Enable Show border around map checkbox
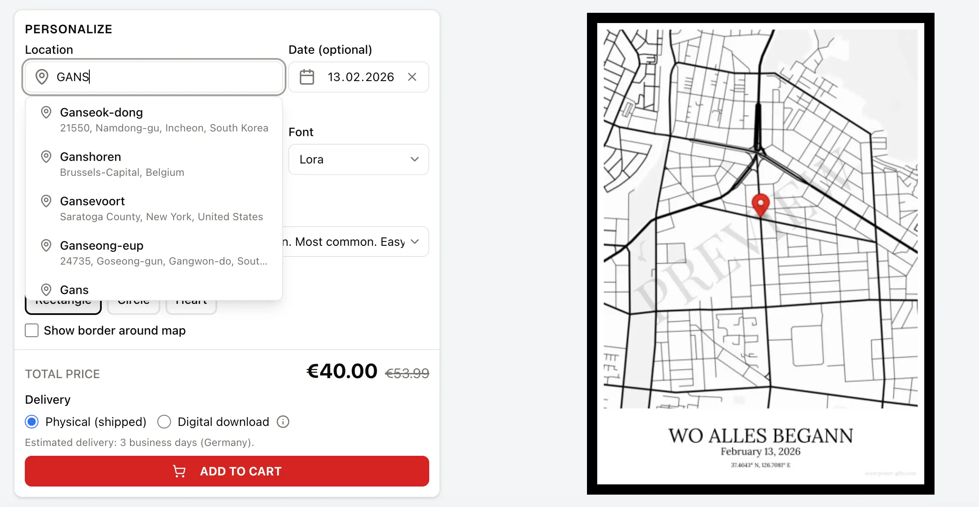The image size is (979, 507). pos(32,330)
